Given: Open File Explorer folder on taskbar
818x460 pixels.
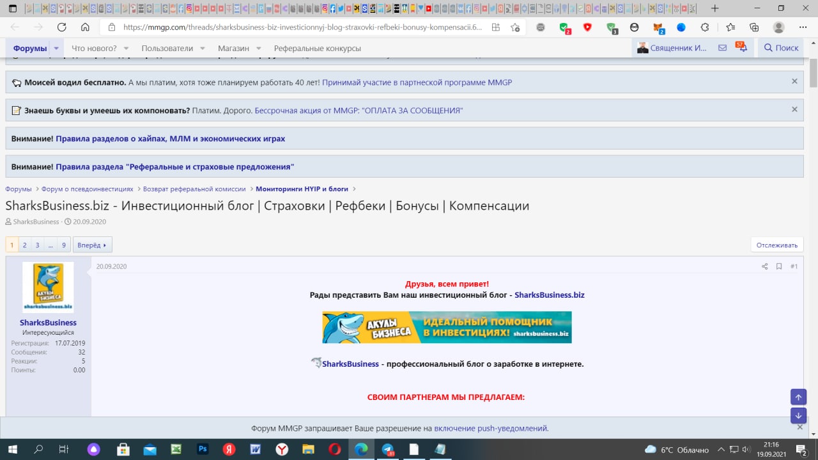Looking at the screenshot, I should (308, 449).
